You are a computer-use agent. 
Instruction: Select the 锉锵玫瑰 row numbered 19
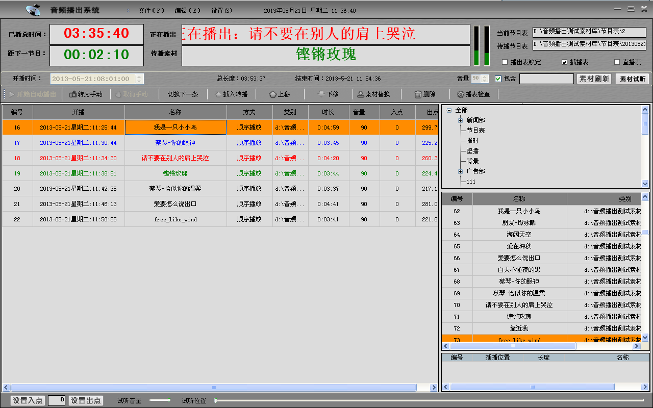(x=175, y=173)
